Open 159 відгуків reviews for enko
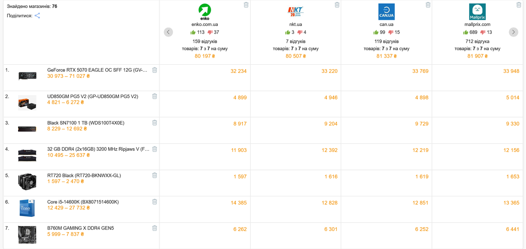 click(205, 42)
